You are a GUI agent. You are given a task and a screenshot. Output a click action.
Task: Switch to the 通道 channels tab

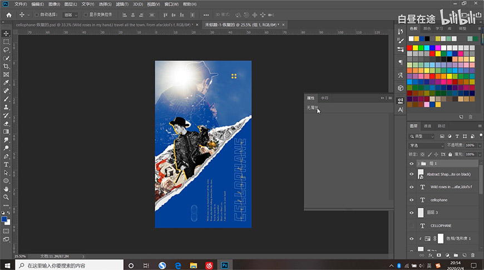[x=427, y=126]
